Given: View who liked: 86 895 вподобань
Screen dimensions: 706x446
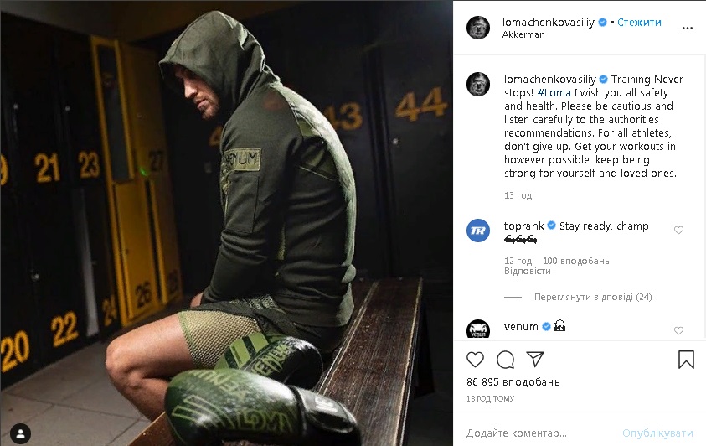Looking at the screenshot, I should (x=513, y=382).
